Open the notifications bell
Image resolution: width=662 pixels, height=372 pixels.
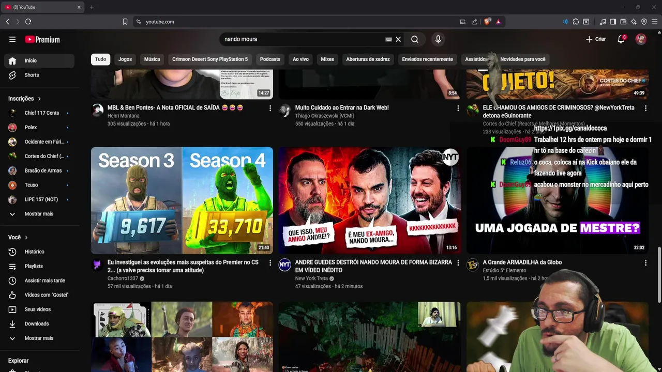coord(621,39)
